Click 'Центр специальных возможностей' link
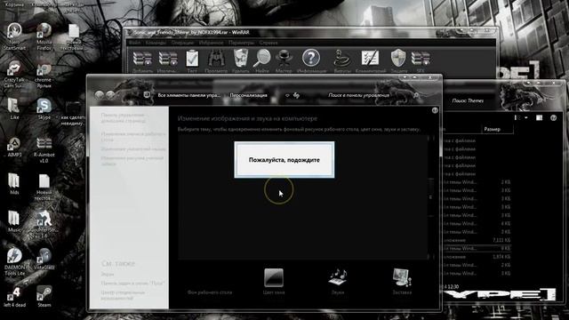Image resolution: width=569 pixels, height=320 pixels. (x=123, y=295)
